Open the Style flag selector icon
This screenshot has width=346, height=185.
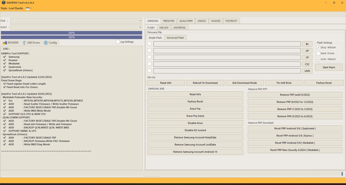28,8
